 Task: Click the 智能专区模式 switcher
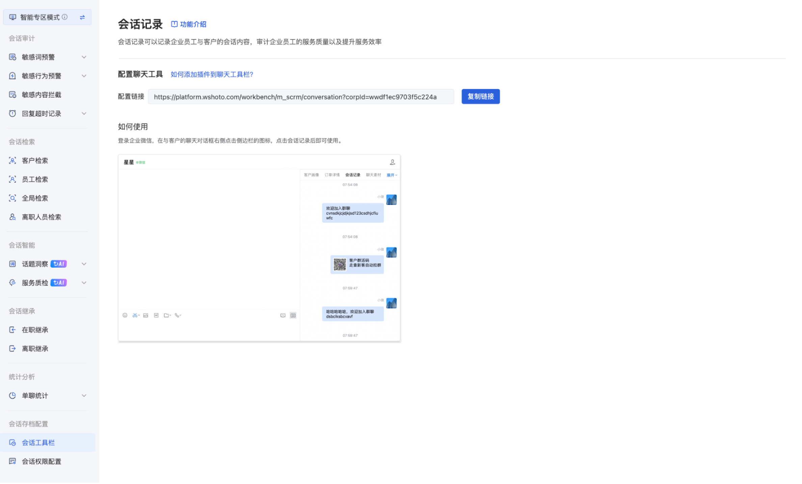pos(47,17)
